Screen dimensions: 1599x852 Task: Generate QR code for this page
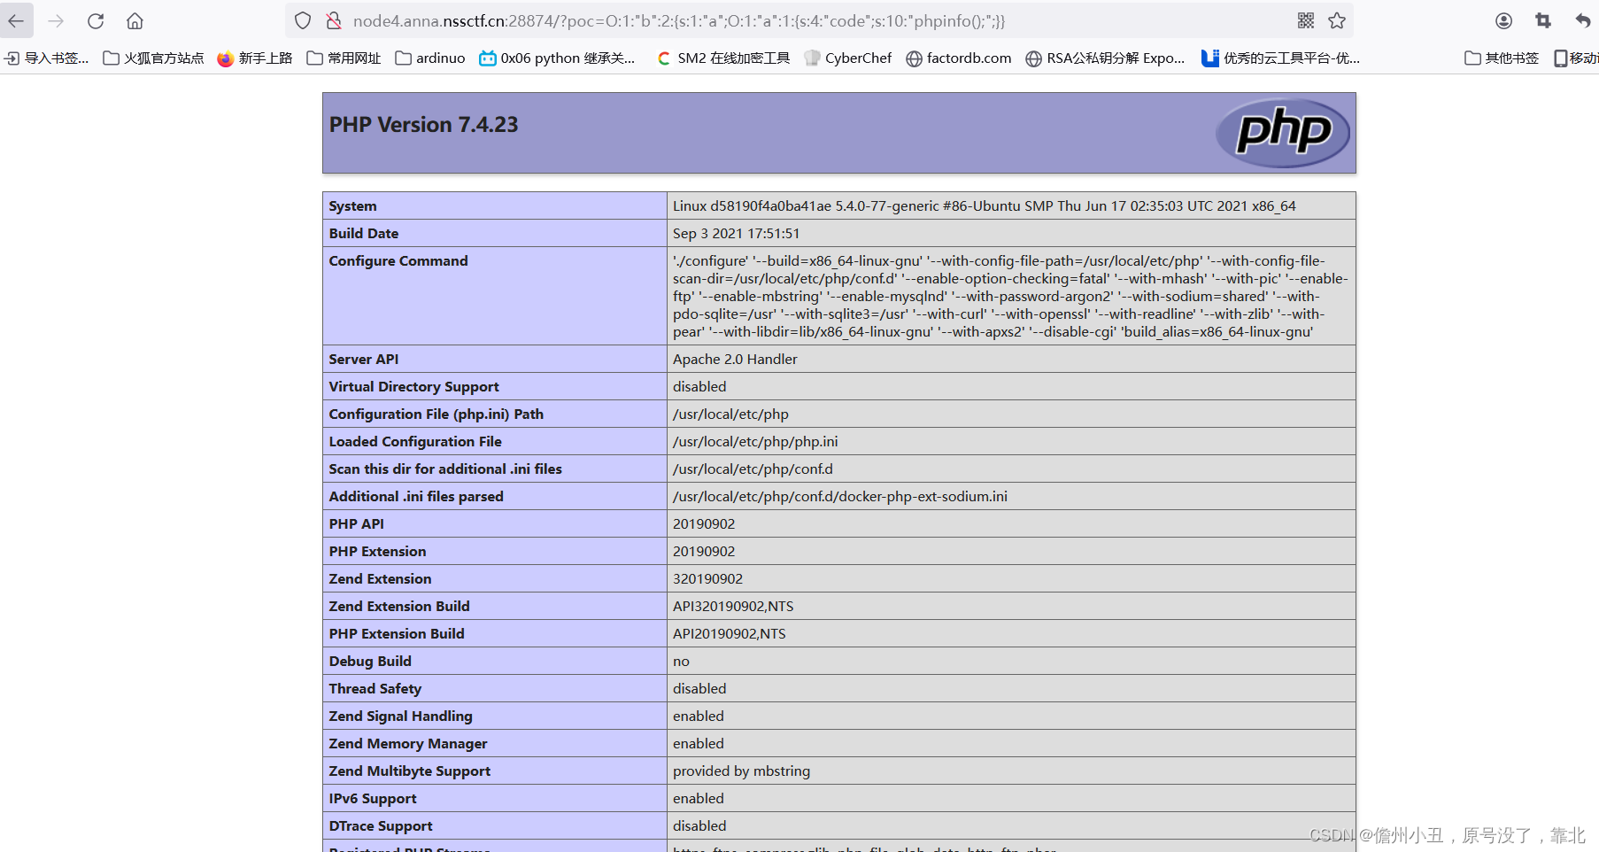pos(1306,20)
